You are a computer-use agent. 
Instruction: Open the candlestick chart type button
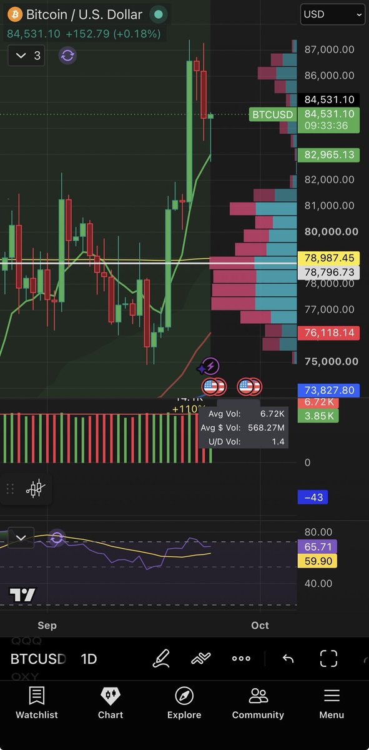(x=36, y=488)
